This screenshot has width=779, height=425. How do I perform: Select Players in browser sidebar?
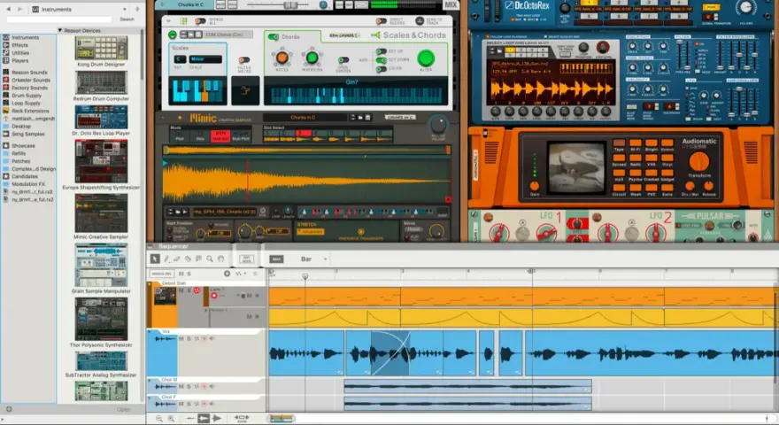click(x=19, y=60)
